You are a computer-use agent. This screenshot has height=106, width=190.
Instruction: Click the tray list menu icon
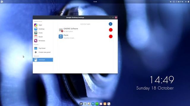click(x=174, y=2)
